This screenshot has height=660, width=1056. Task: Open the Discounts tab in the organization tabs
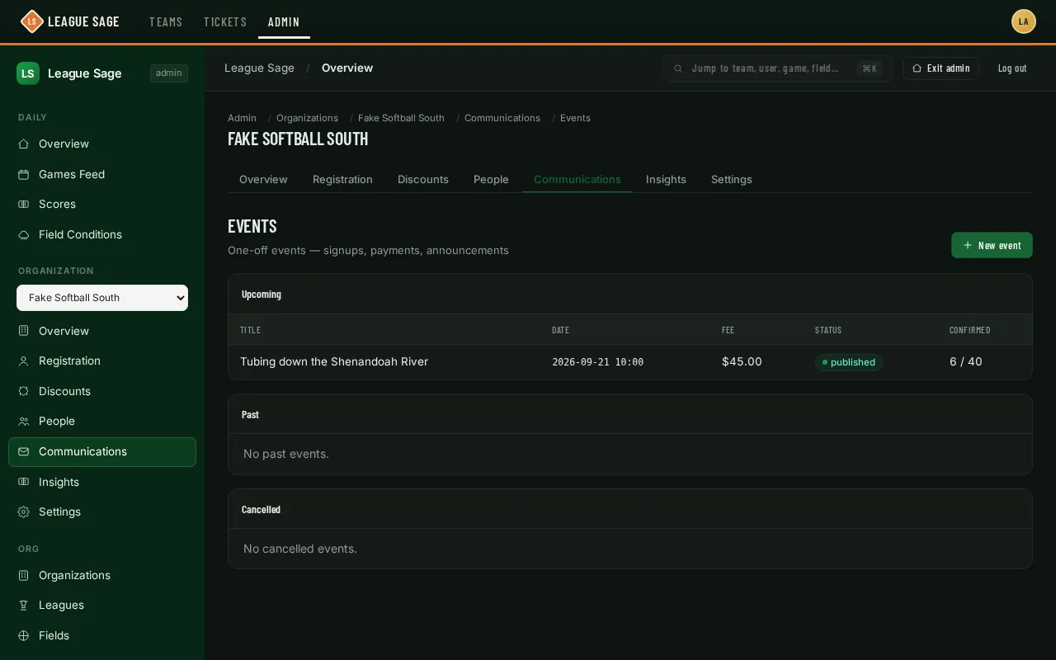coord(423,179)
